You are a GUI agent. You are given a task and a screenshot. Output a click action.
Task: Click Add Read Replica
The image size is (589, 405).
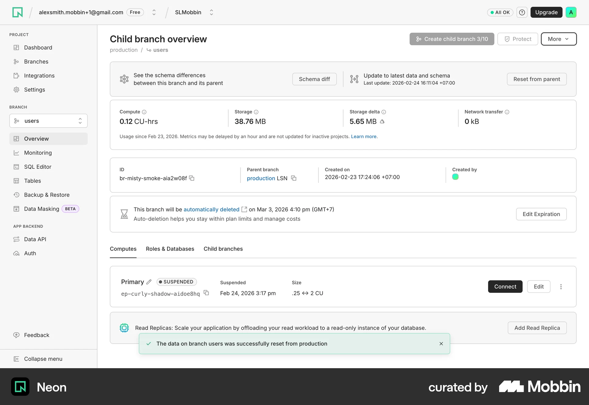pyautogui.click(x=537, y=328)
